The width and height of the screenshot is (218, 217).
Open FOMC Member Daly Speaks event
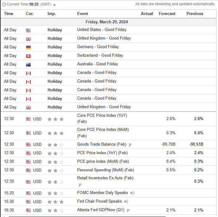(x=102, y=193)
